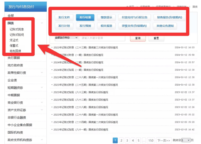Open 2024年记账式贴现(一期)国债发行招标情况
This screenshot has height=144, width=201.
(x=78, y=70)
